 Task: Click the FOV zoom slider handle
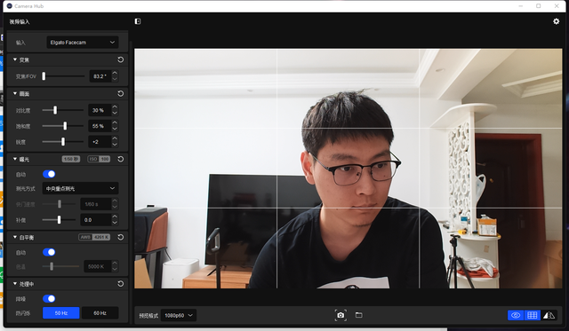click(x=44, y=76)
